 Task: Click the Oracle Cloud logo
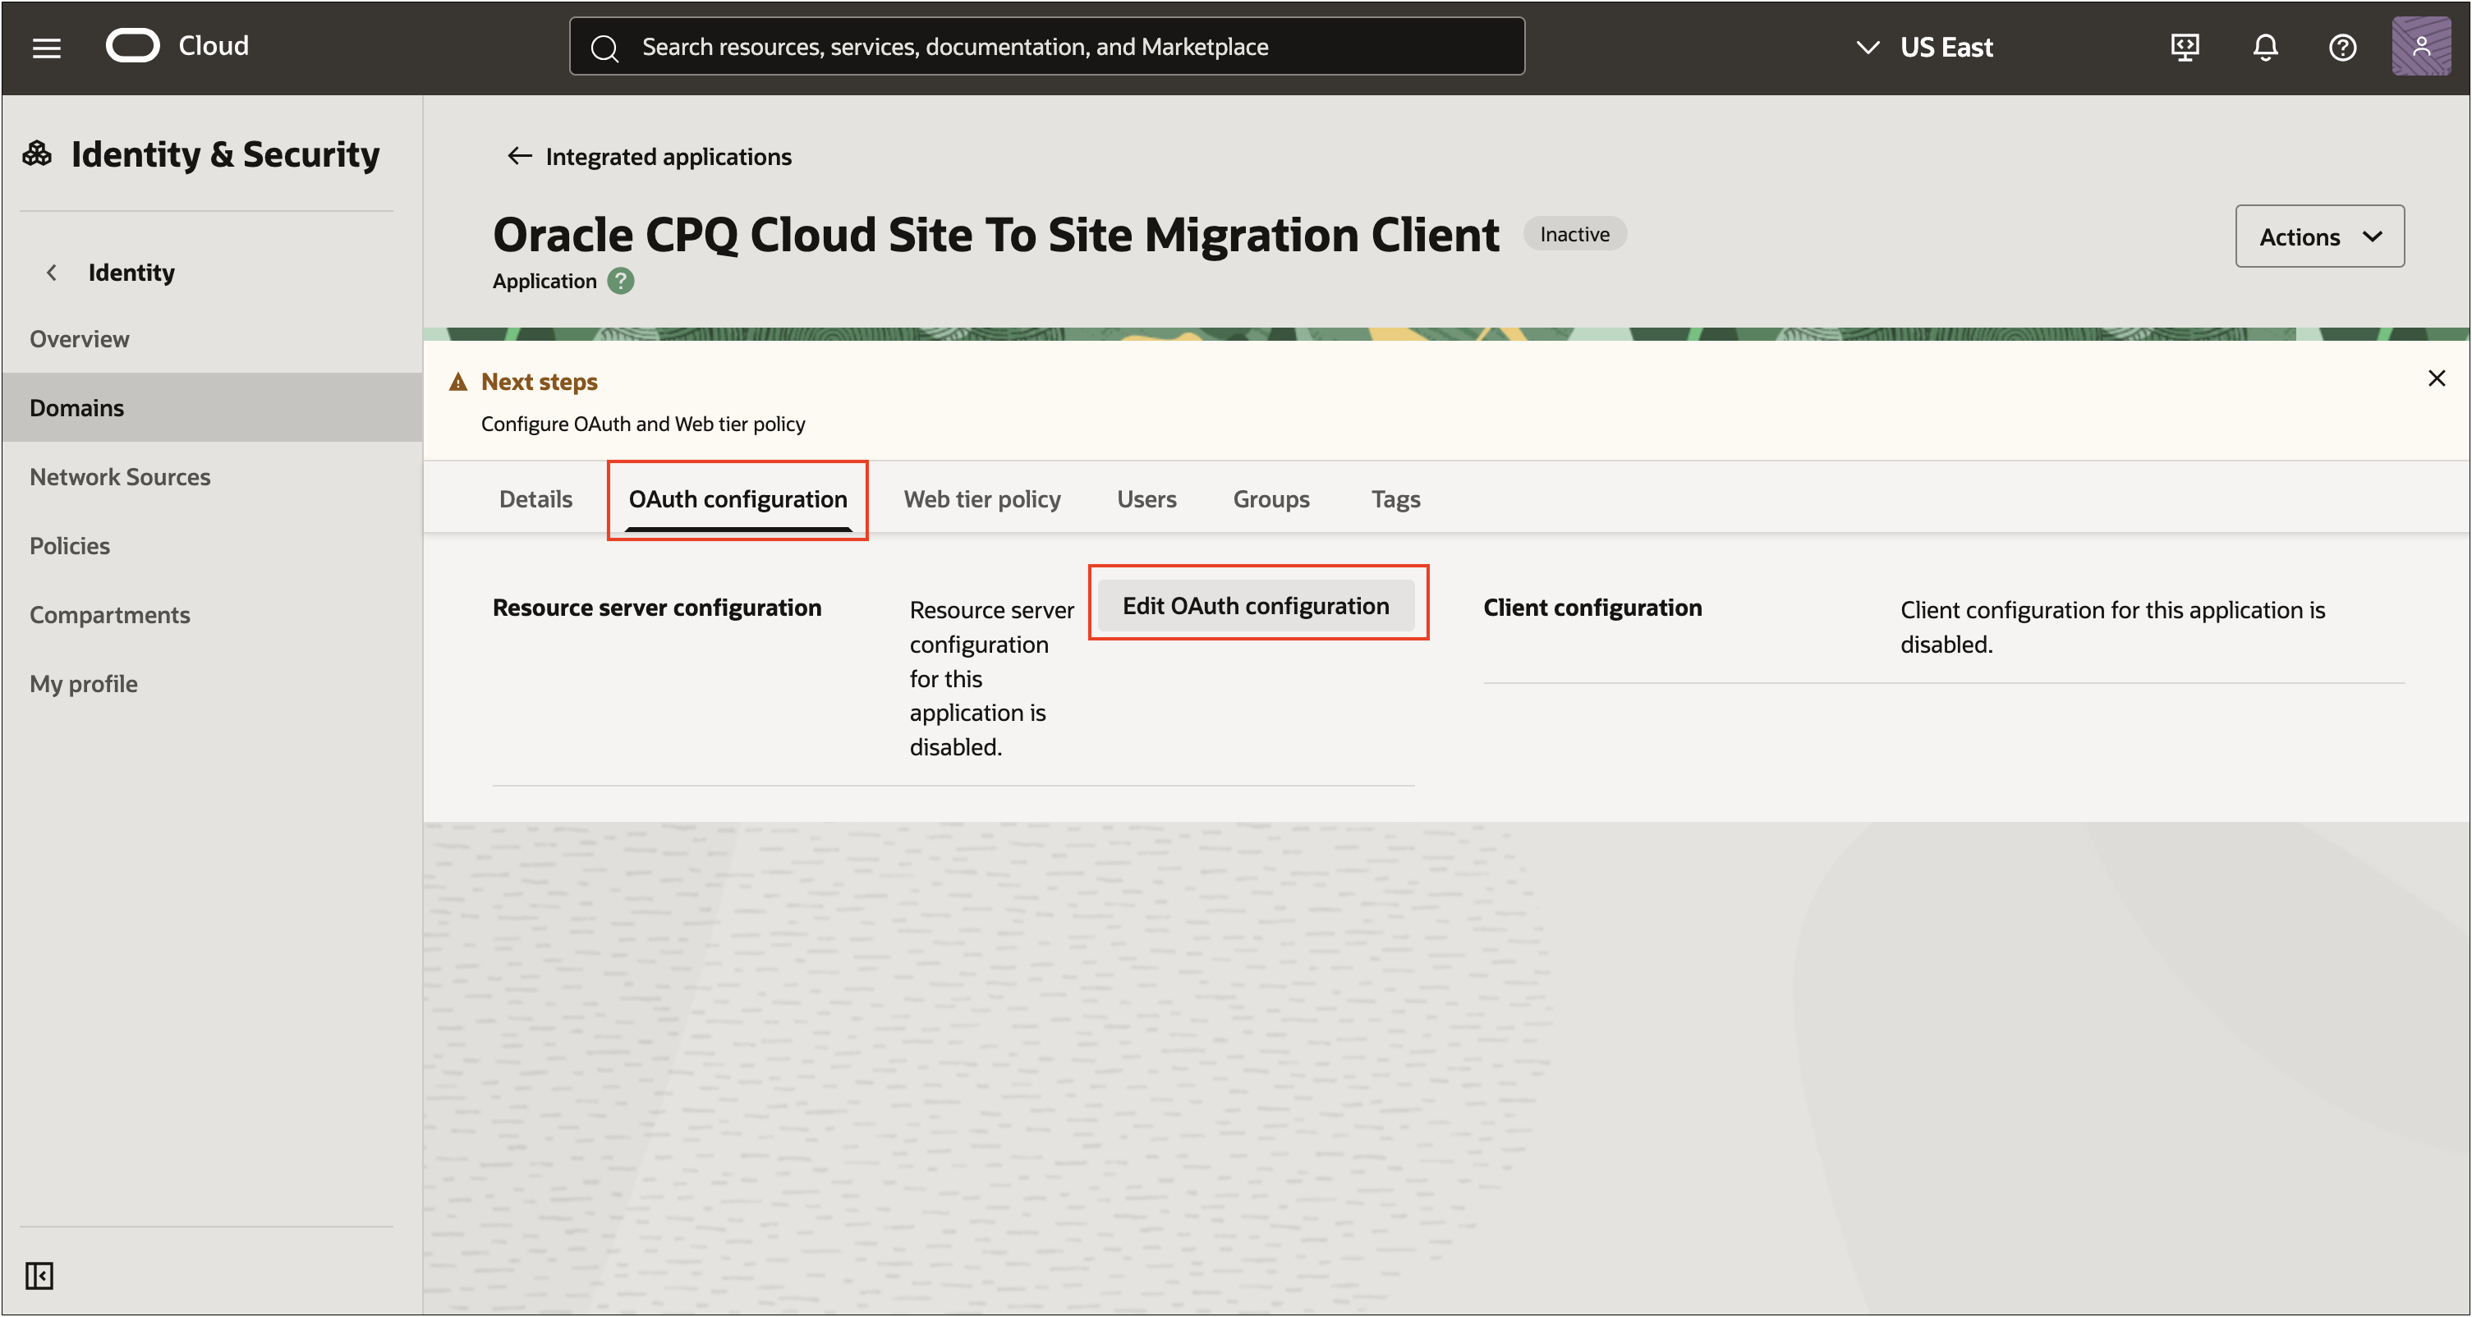pos(132,46)
